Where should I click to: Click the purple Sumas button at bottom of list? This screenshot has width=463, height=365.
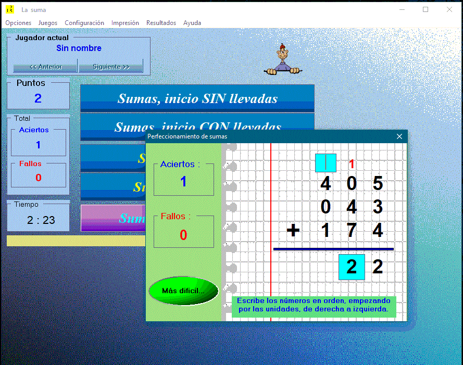(112, 218)
